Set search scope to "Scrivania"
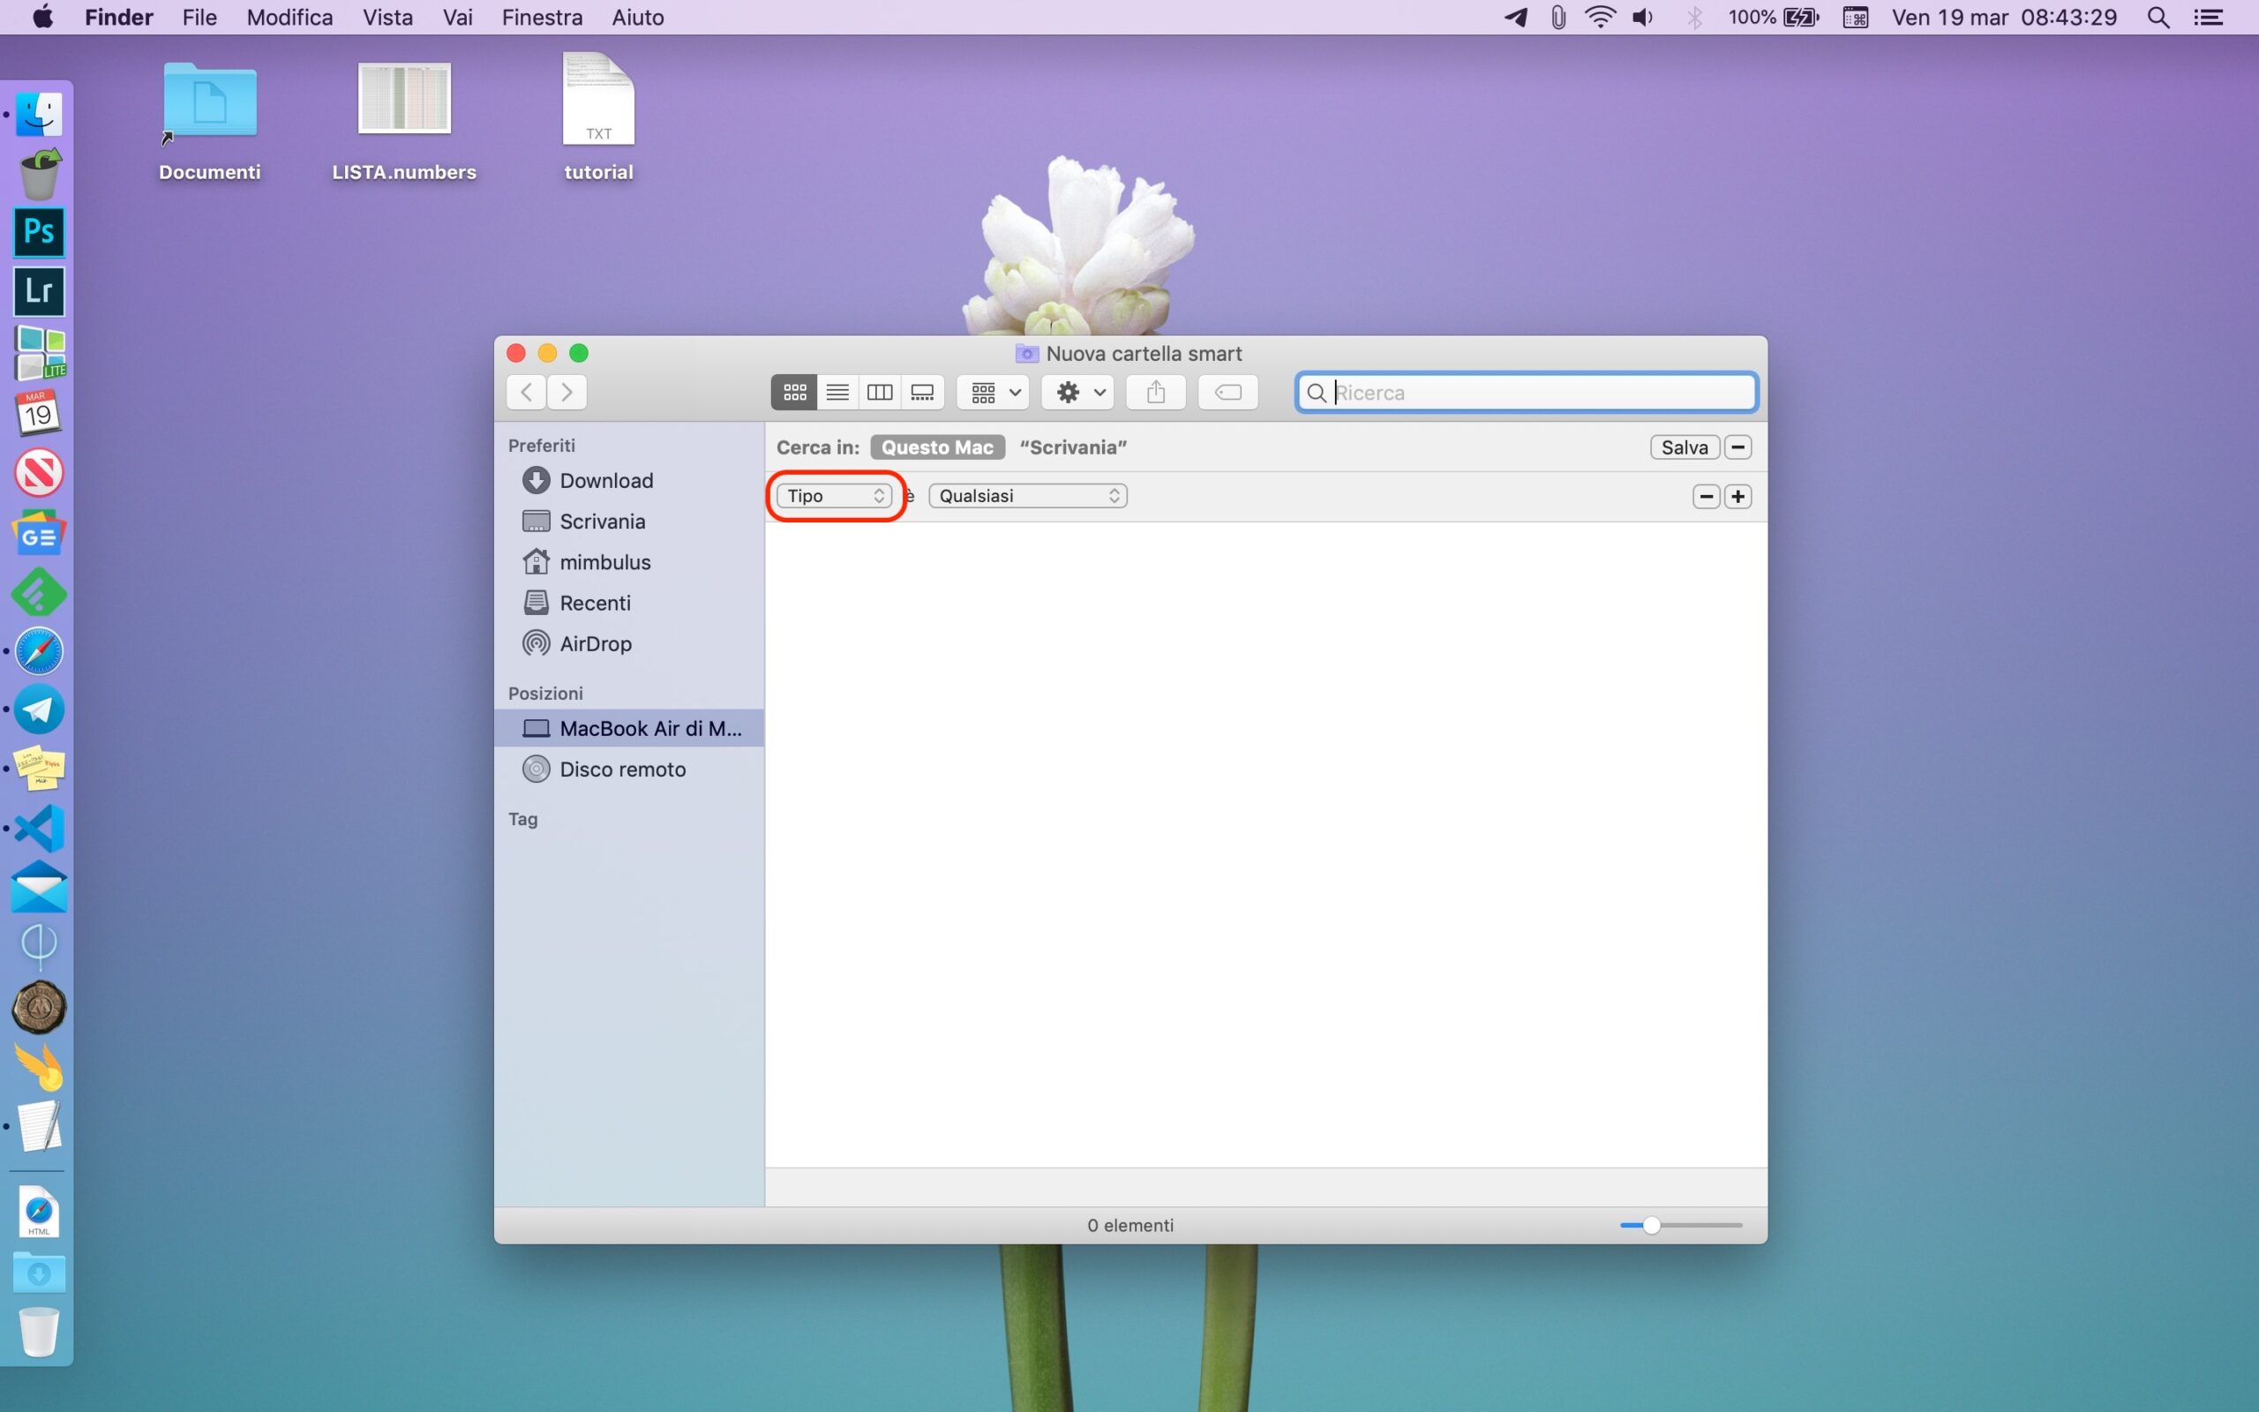The image size is (2259, 1412). [x=1072, y=447]
